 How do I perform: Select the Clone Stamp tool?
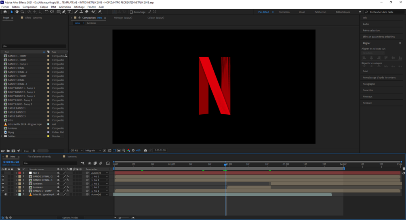pyautogui.click(x=81, y=12)
